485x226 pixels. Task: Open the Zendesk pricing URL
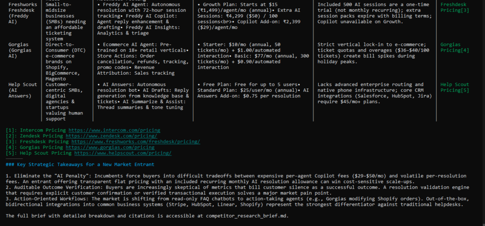(x=111, y=136)
